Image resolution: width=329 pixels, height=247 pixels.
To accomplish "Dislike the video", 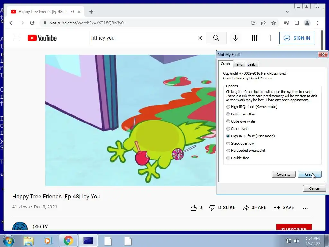I will 222,207.
